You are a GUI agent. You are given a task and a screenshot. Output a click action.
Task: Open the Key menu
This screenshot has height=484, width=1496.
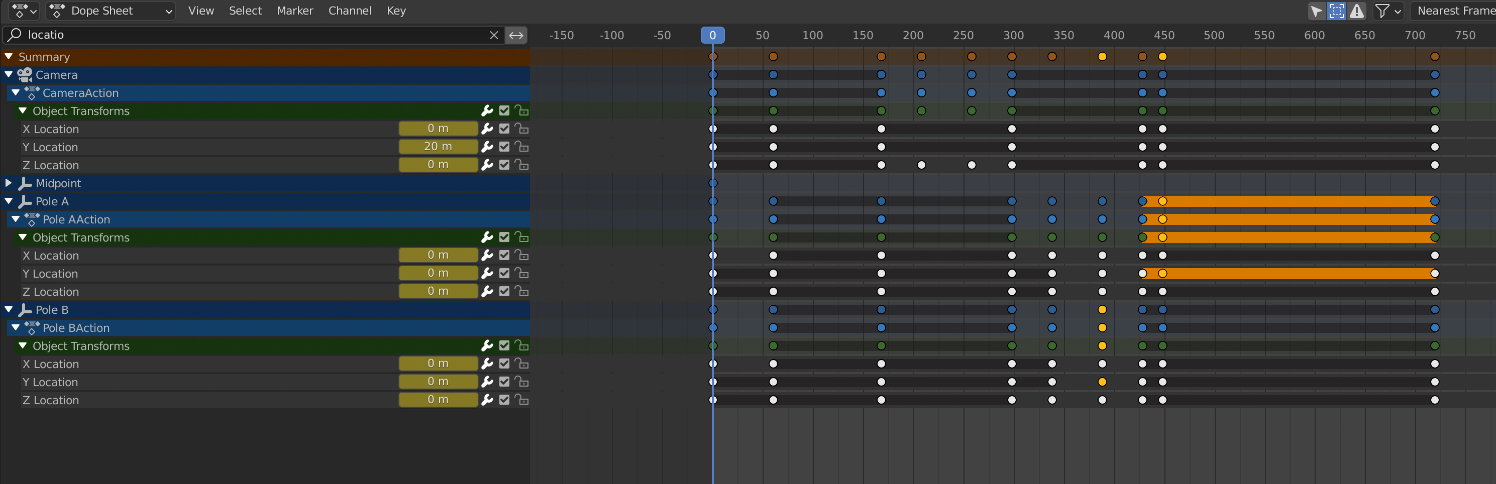click(x=396, y=11)
